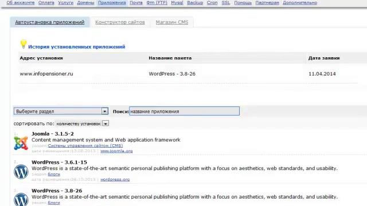The width and height of the screenshot is (367, 206).
Task: Open the Домены menu item
Action: (85, 3)
